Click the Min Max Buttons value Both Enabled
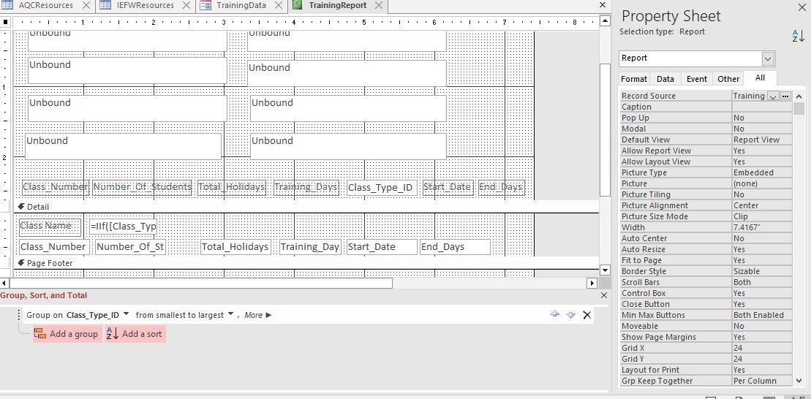The width and height of the screenshot is (811, 399). pyautogui.click(x=761, y=315)
